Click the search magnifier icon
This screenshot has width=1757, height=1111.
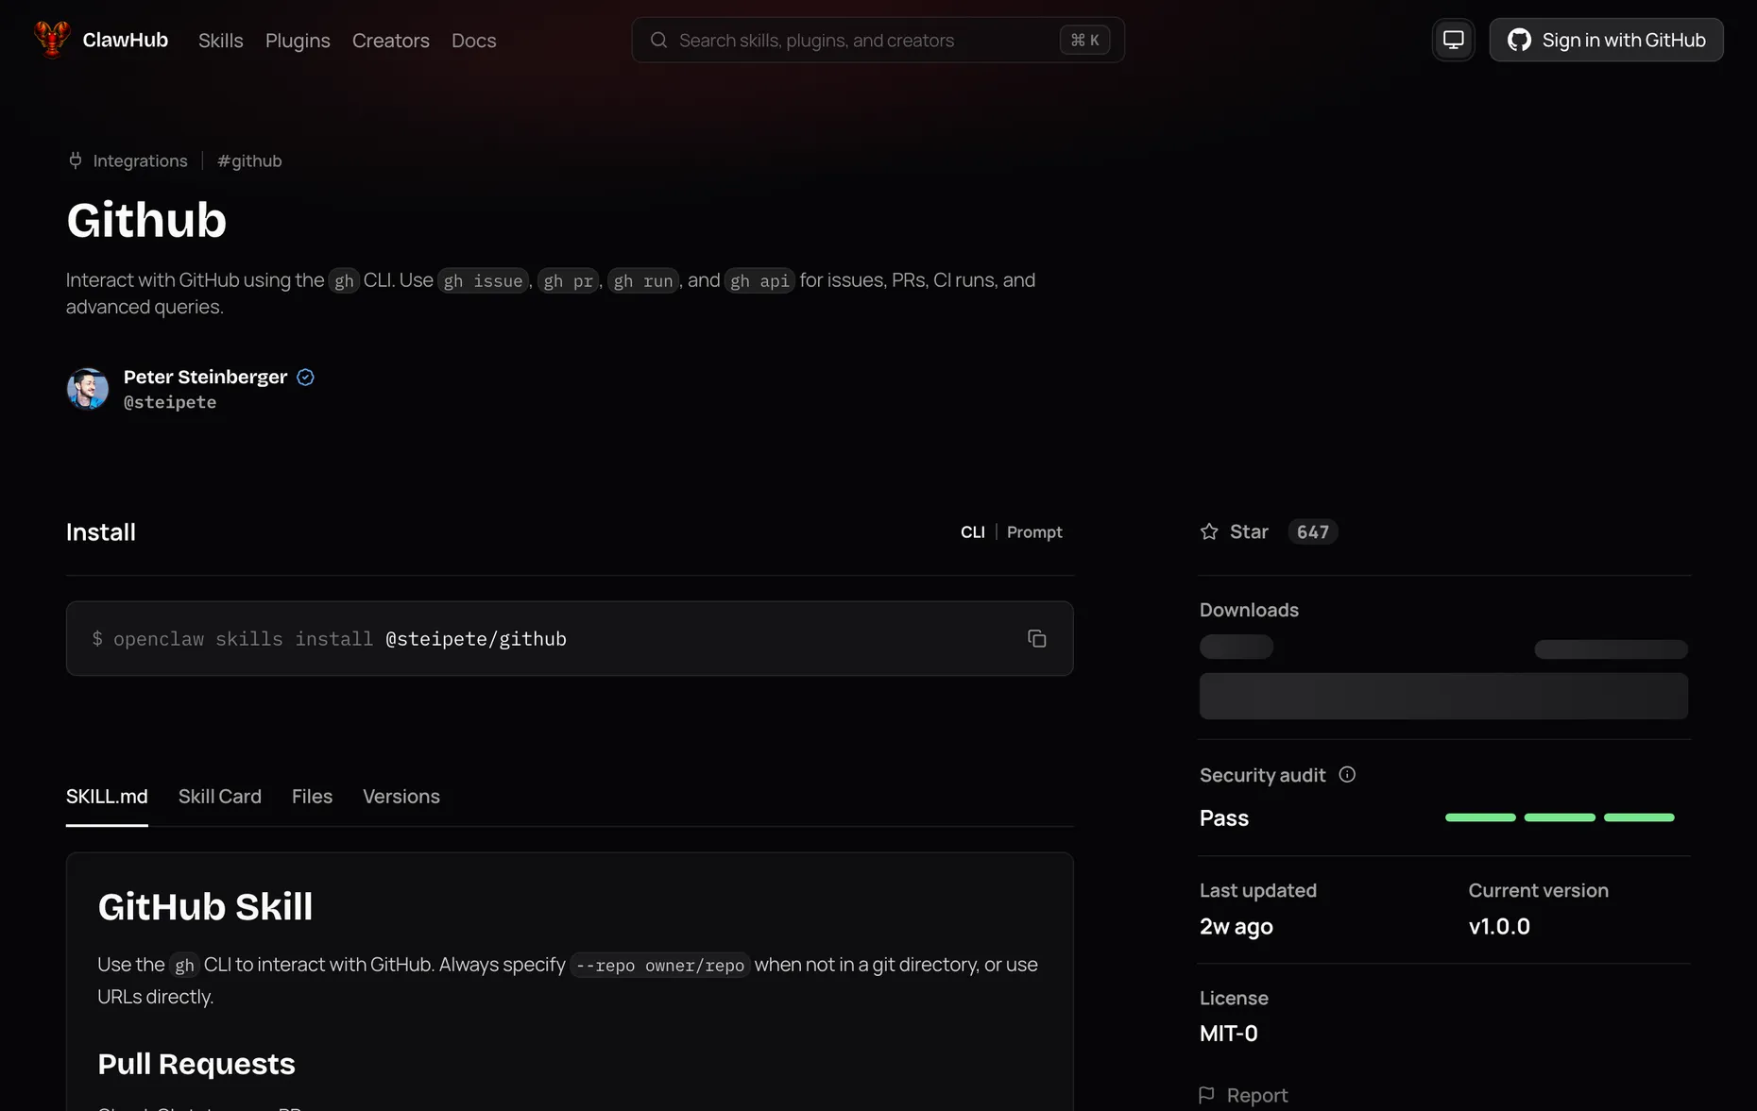pyautogui.click(x=659, y=40)
